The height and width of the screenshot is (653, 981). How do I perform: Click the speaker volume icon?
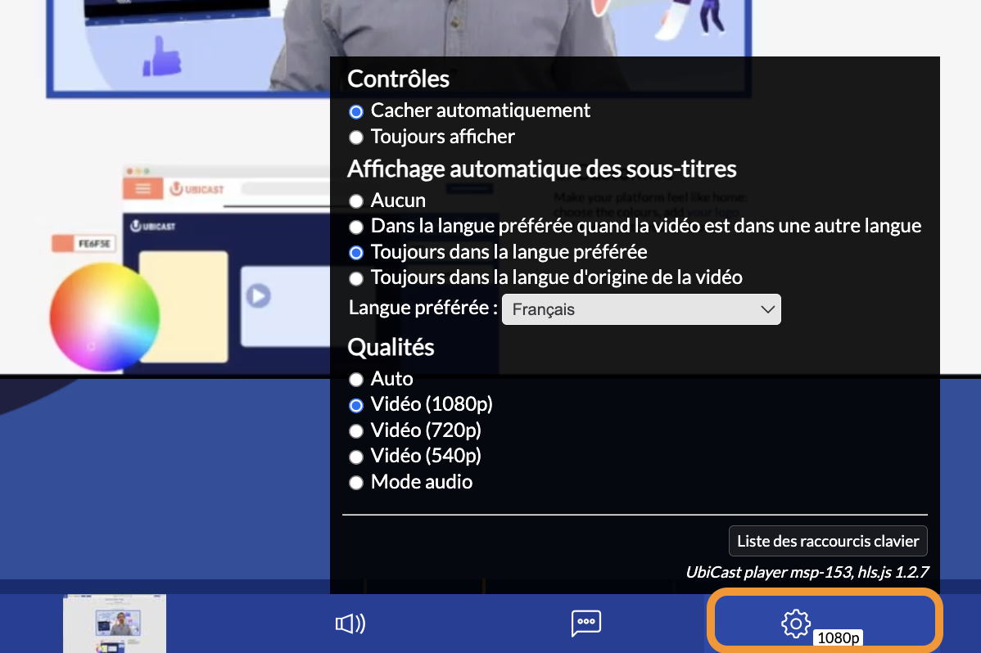click(350, 623)
